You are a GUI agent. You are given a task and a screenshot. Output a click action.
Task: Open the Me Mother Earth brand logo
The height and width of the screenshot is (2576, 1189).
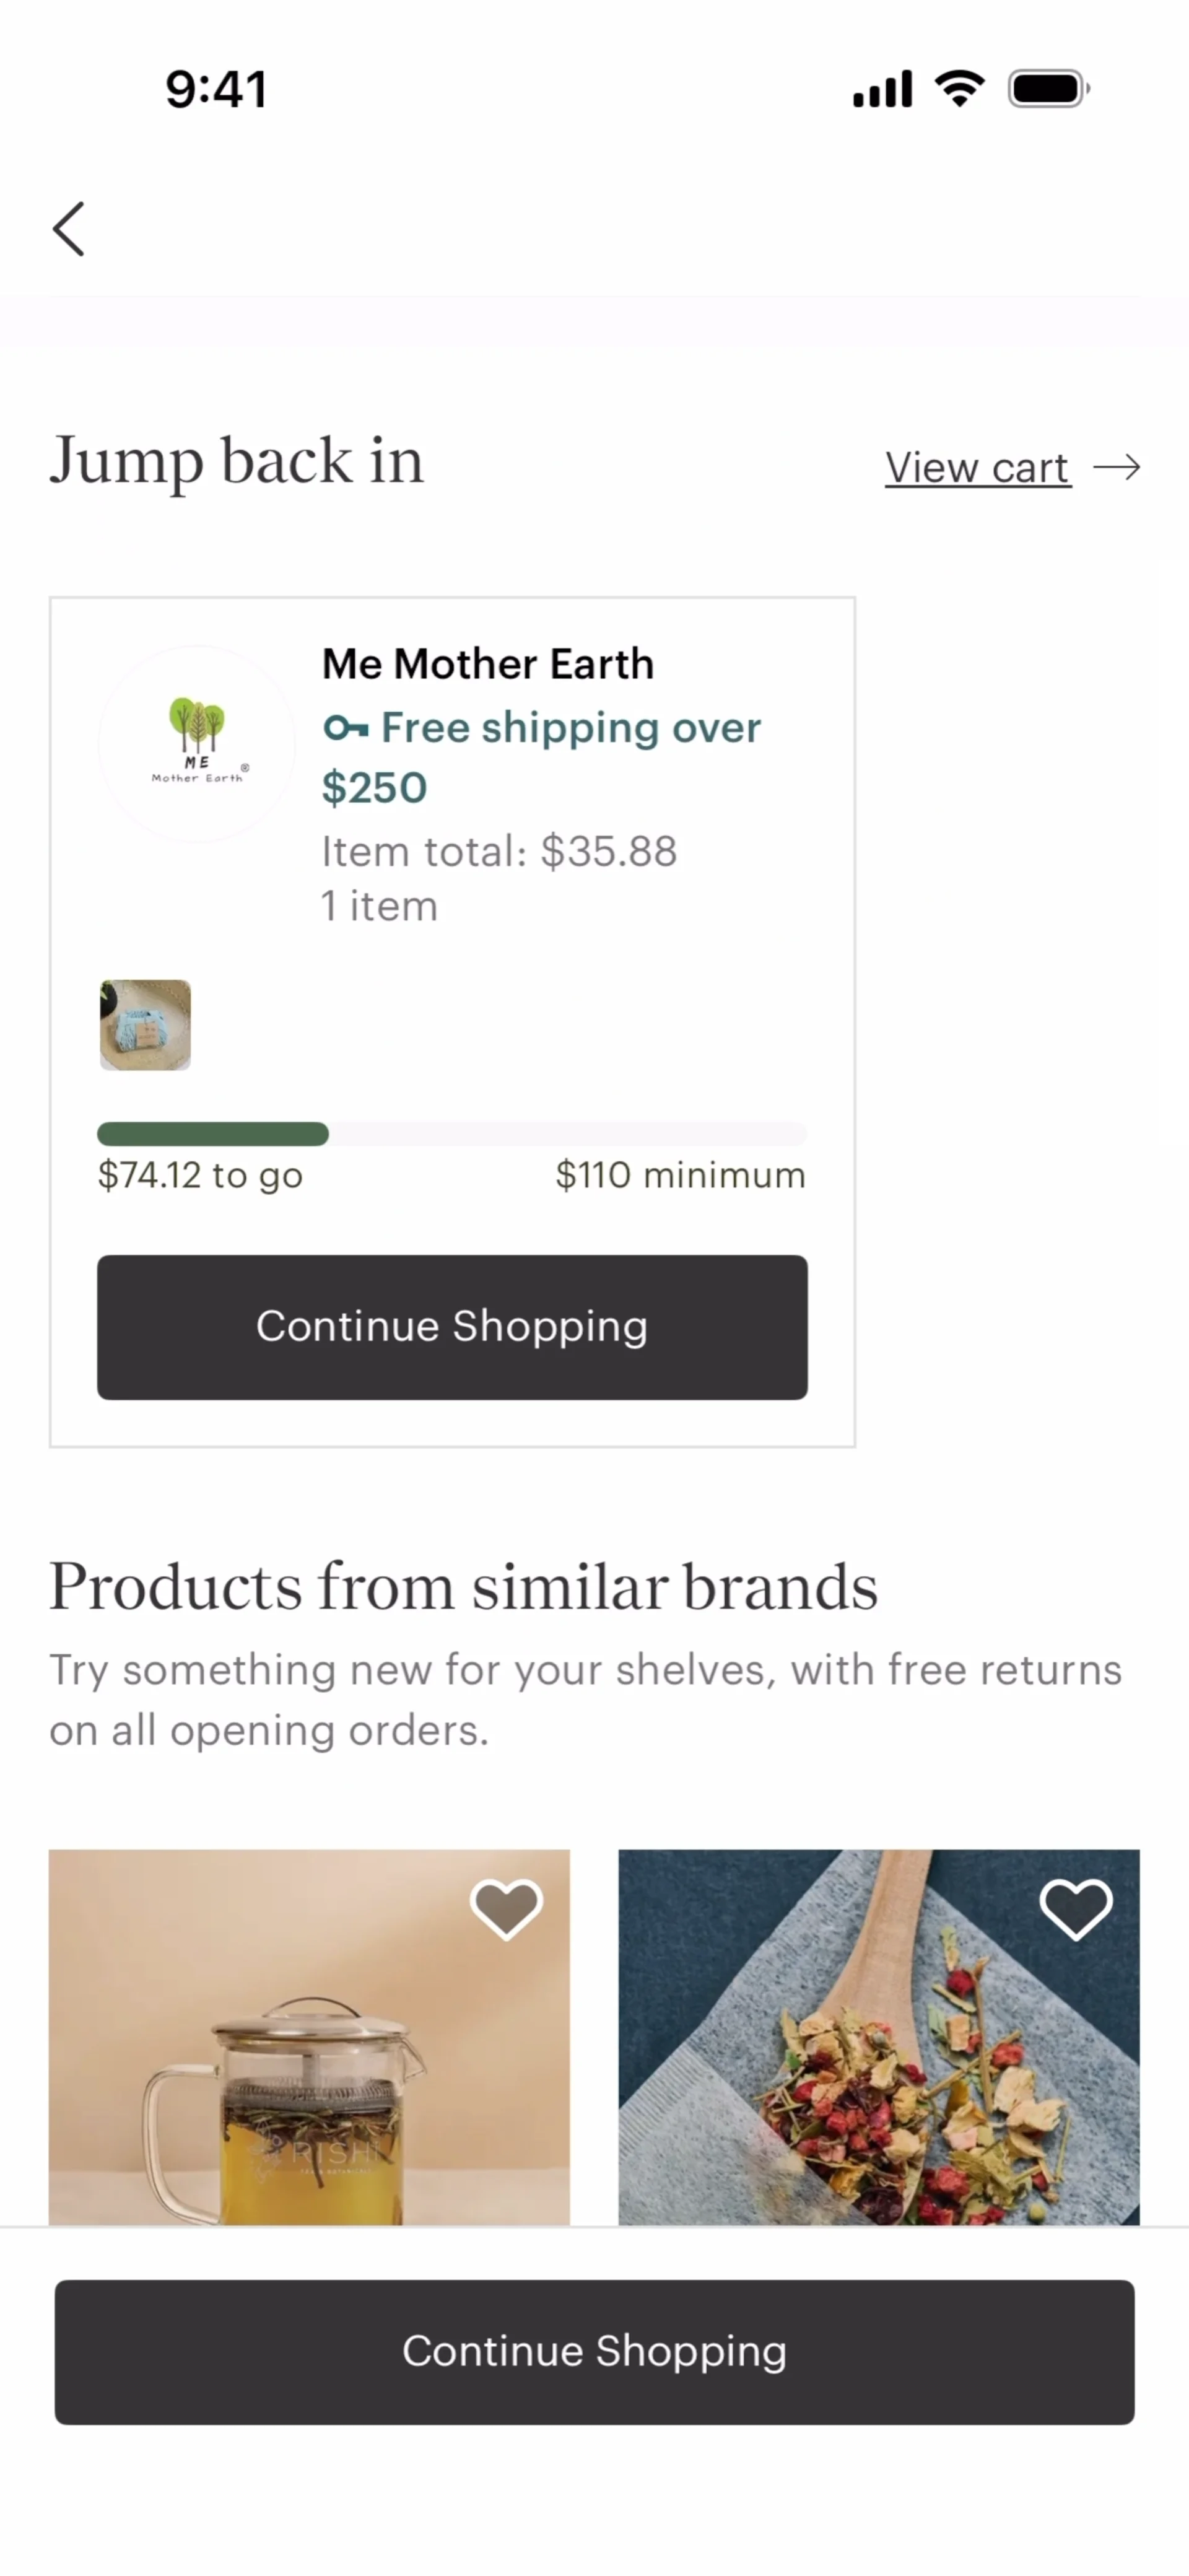197,744
